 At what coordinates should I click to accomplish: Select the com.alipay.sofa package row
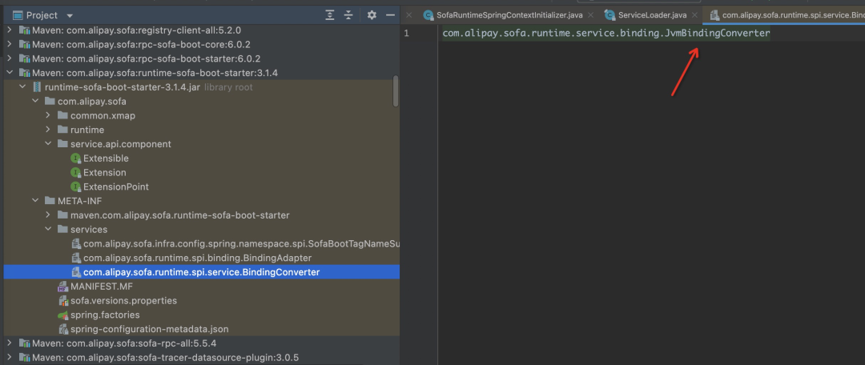coord(201,102)
